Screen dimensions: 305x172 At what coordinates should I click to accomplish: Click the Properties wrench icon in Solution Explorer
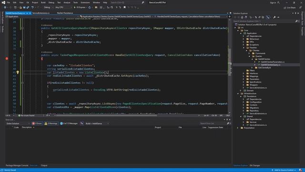coord(274,17)
